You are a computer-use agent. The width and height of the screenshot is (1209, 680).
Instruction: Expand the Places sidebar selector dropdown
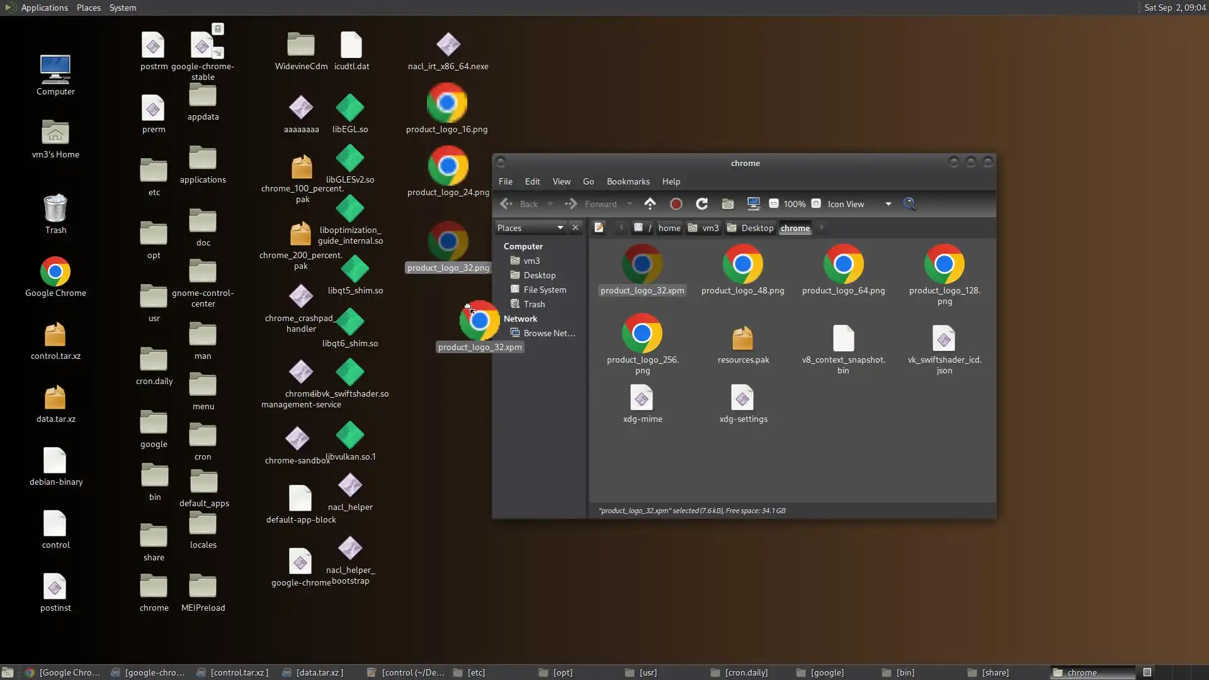560,228
